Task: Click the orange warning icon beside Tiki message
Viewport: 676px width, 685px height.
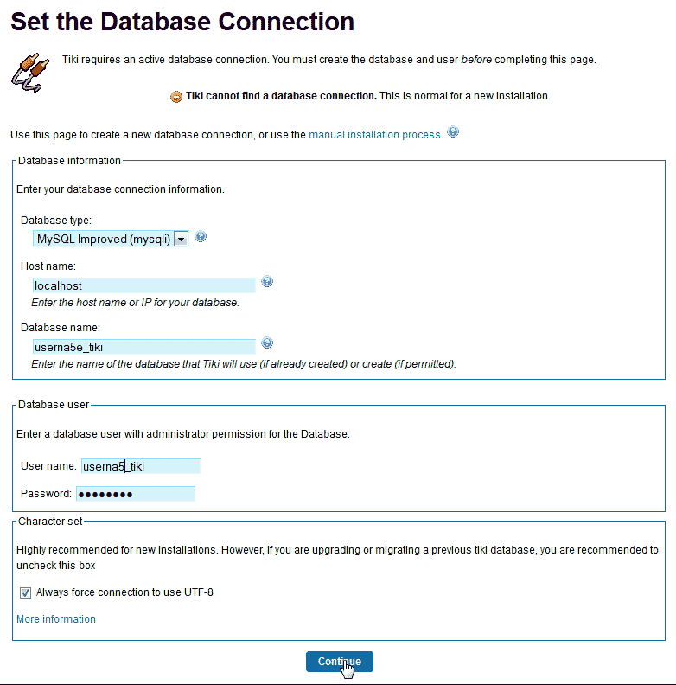Action: 176,97
